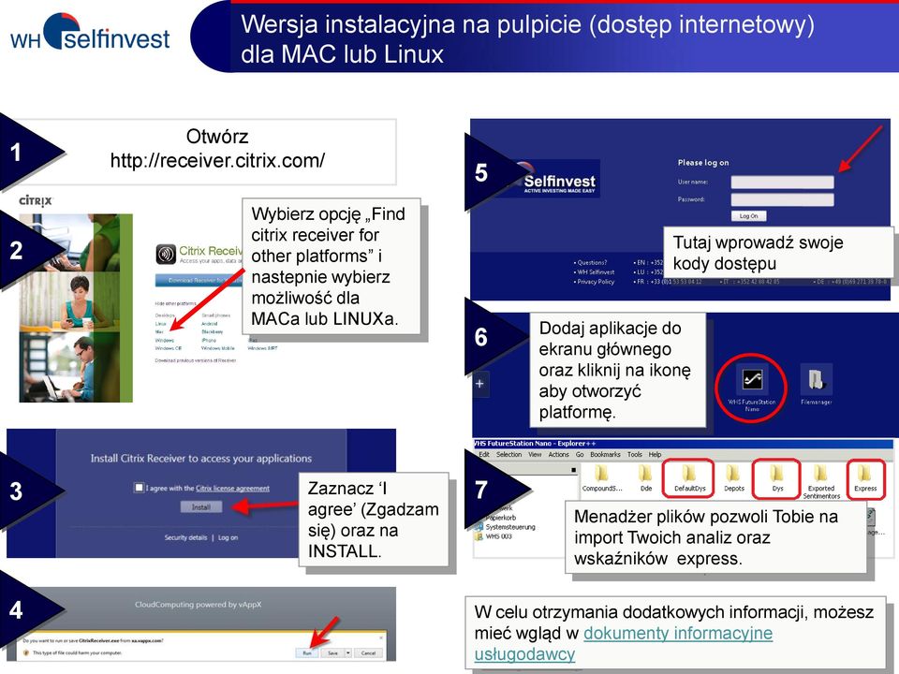Select the iPhone platform link
This screenshot has height=674, width=899.
click(209, 340)
